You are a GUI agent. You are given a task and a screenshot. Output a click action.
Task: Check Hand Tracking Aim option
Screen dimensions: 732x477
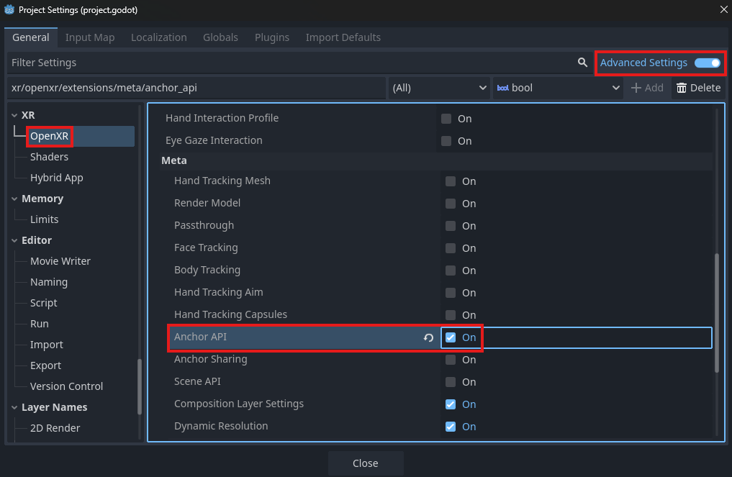coord(451,293)
